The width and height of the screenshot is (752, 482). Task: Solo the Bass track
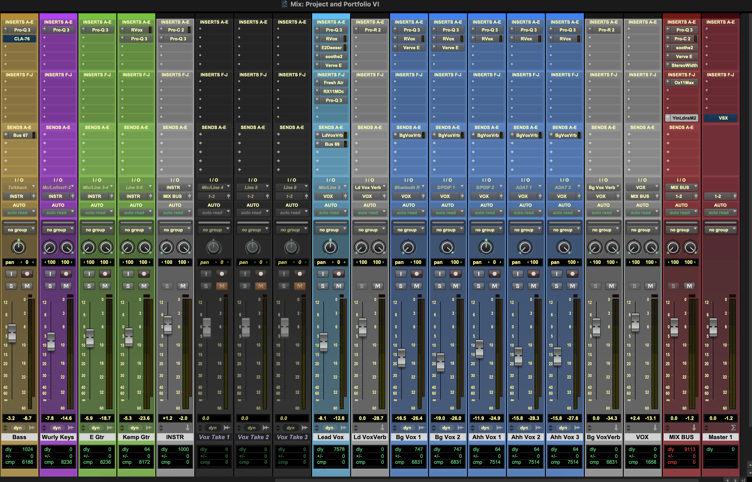click(x=11, y=286)
